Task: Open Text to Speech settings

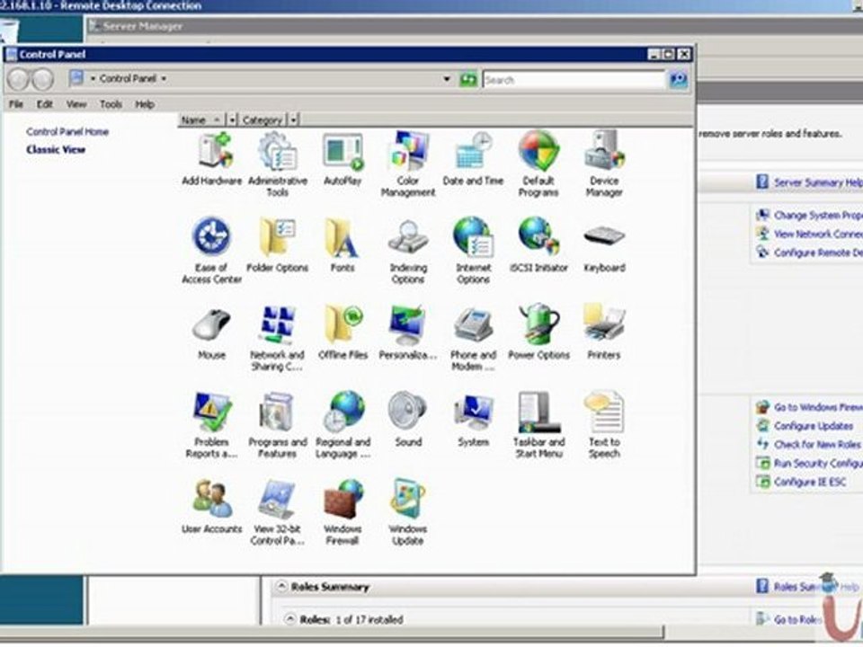Action: [604, 425]
